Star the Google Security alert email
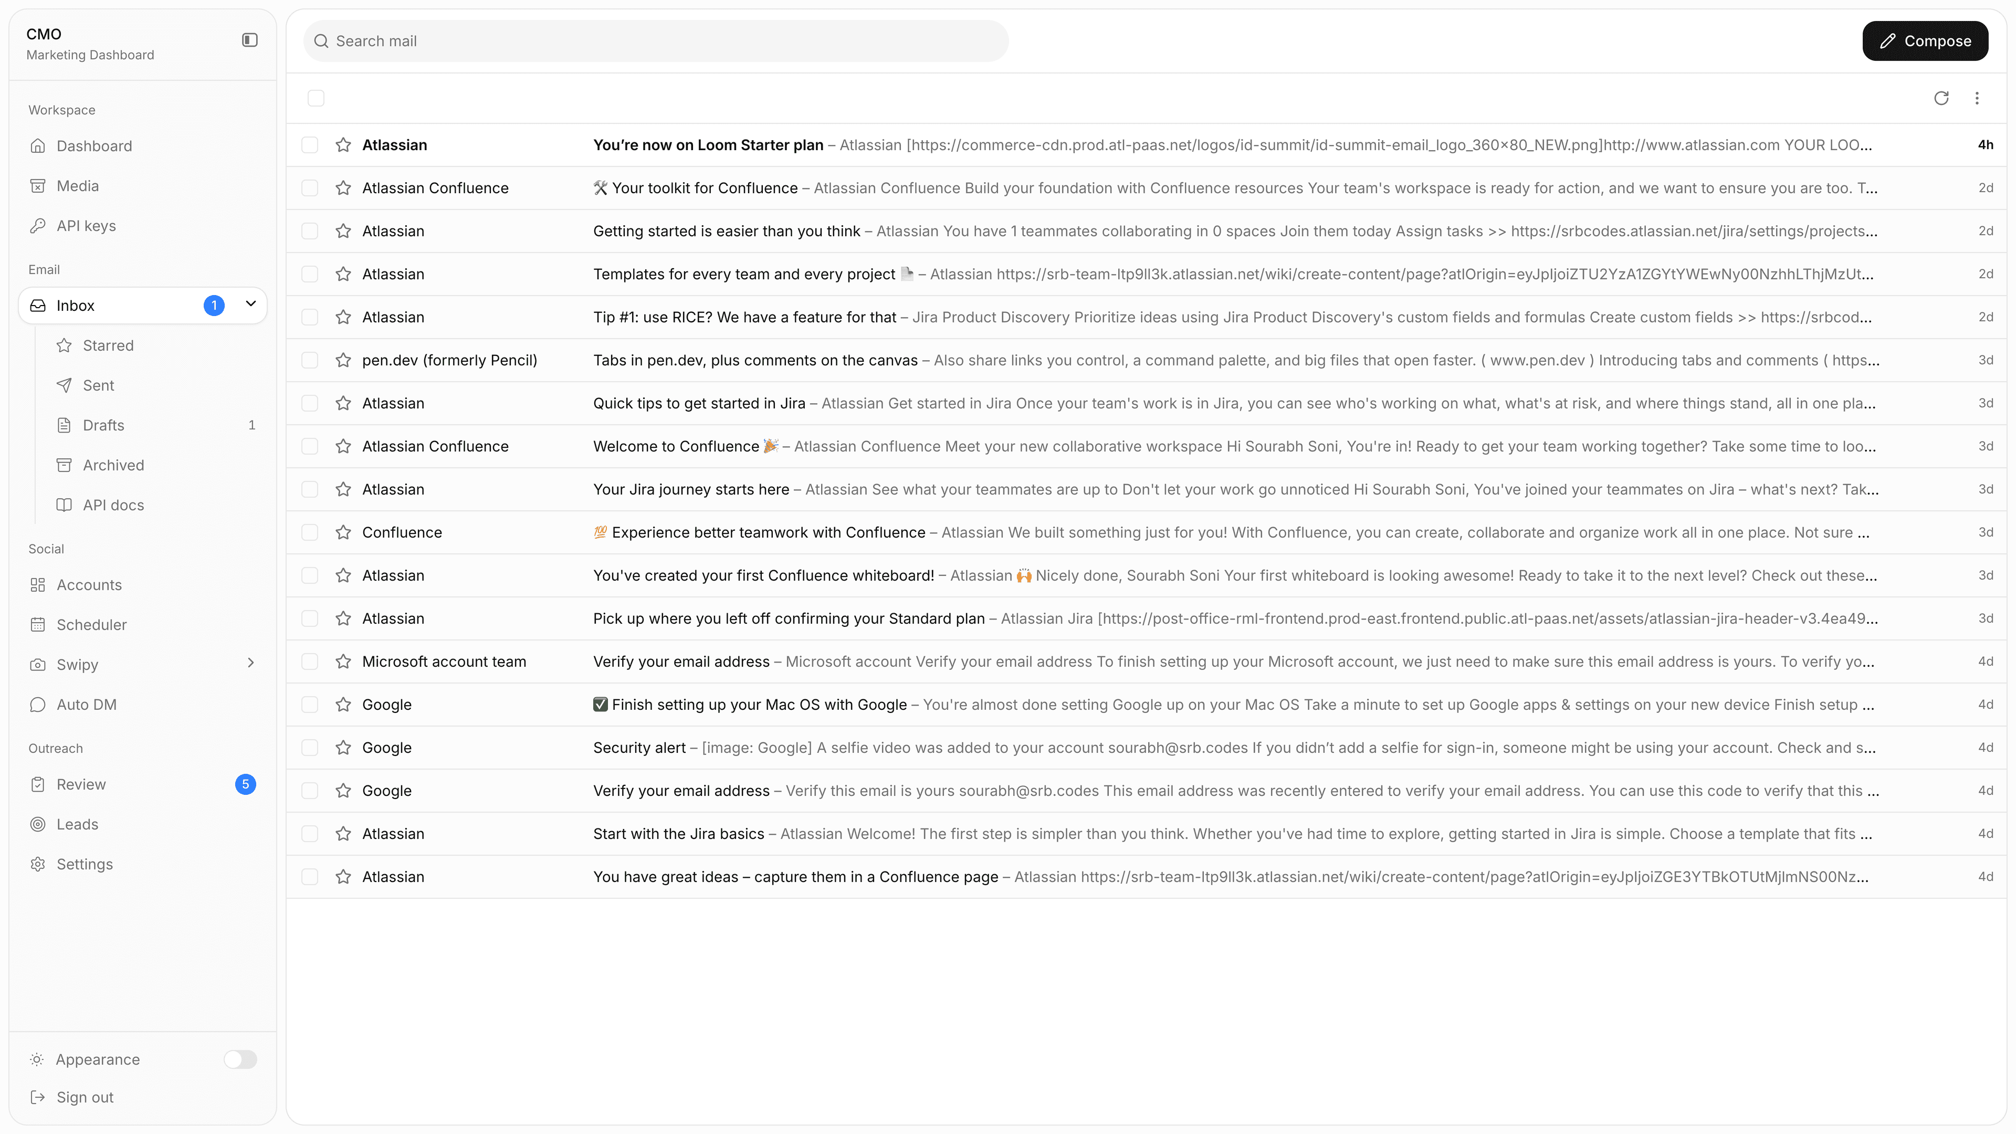 tap(343, 748)
